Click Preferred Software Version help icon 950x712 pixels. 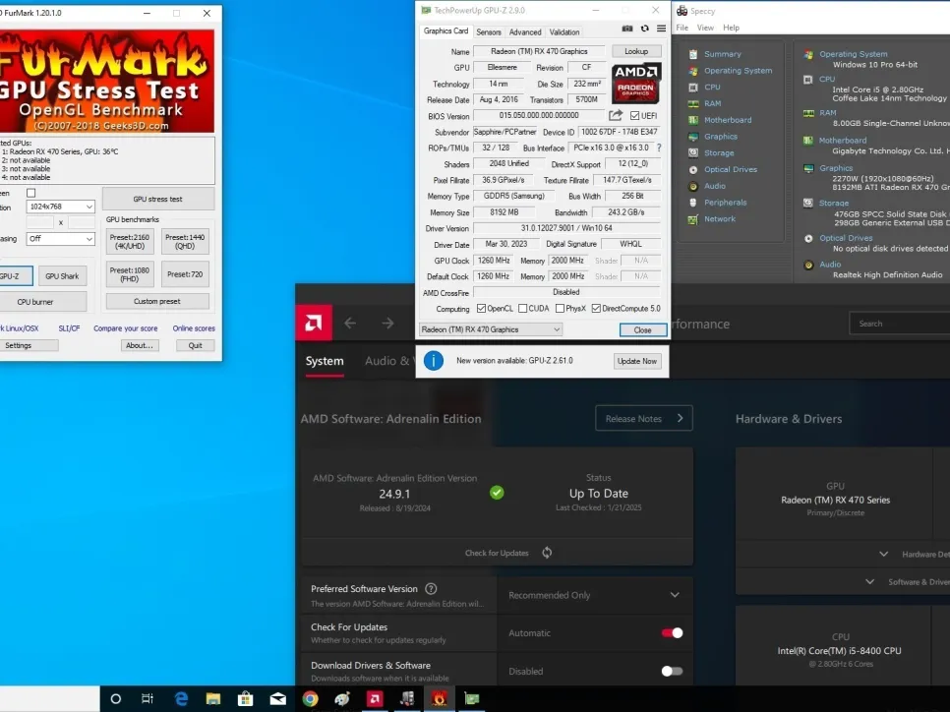coord(431,588)
